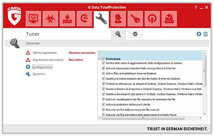Open the Security Center monitor icon
Viewport: 214px width, 136px height.
(x=33, y=19)
